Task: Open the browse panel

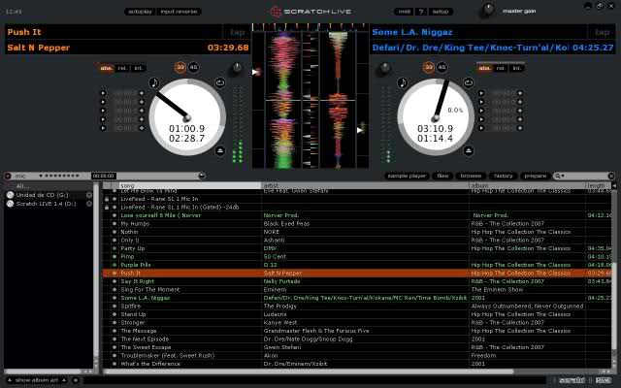Action: click(471, 176)
